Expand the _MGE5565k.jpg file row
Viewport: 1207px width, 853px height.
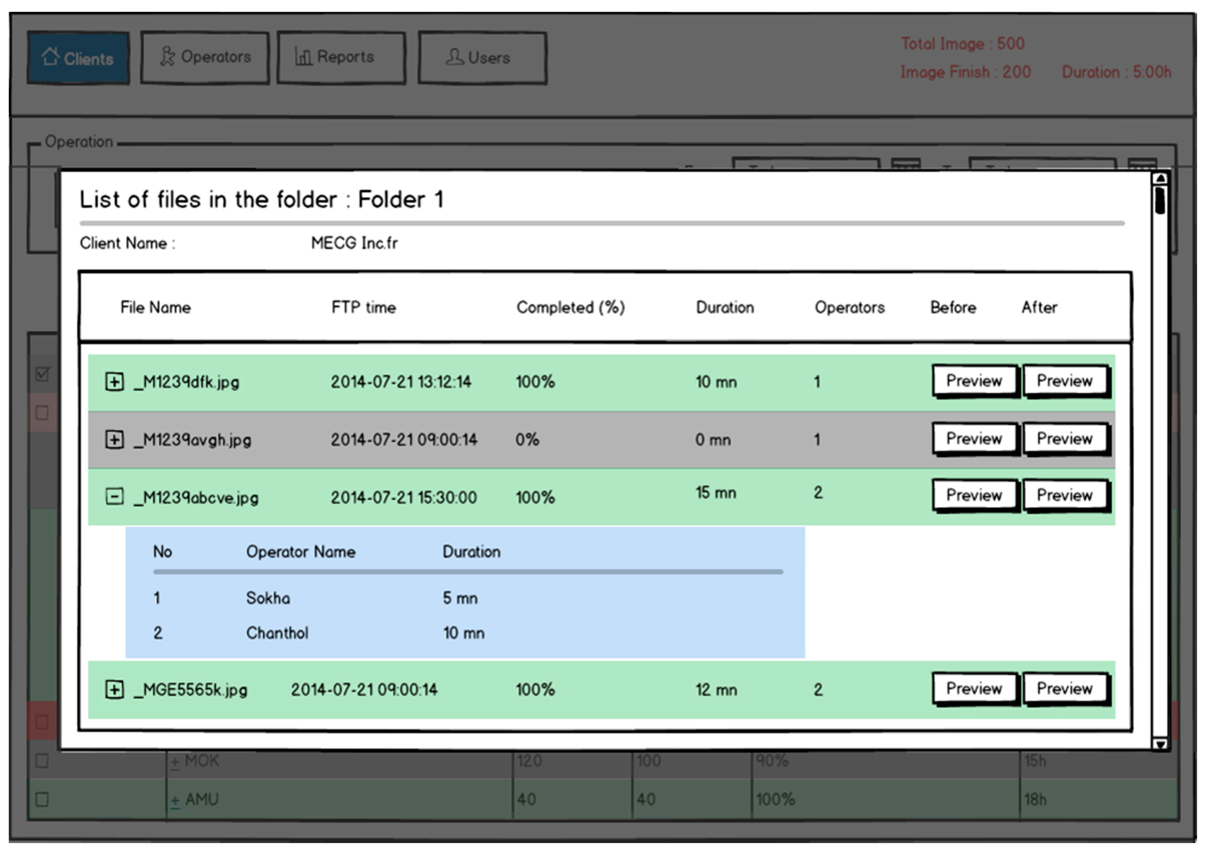tap(114, 690)
